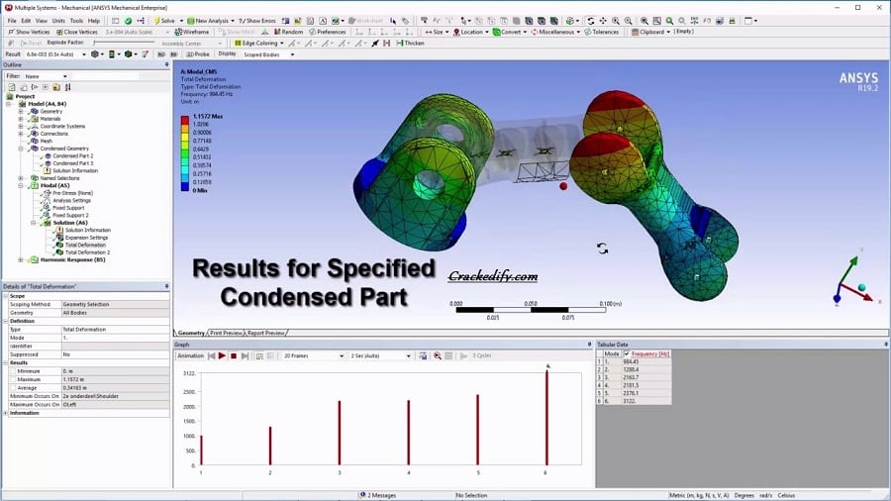
Task: Collapse the Condensed Geometry node
Action: pos(21,149)
